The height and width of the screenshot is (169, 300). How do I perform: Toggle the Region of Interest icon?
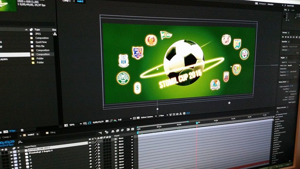tap(134, 118)
